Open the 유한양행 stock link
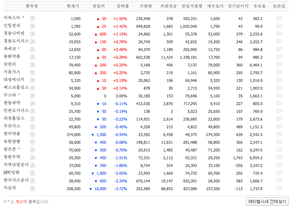 tap(12, 141)
